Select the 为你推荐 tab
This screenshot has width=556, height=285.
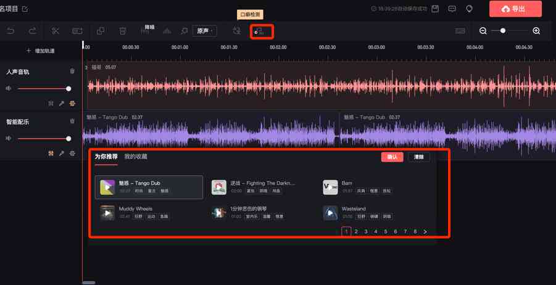point(106,156)
